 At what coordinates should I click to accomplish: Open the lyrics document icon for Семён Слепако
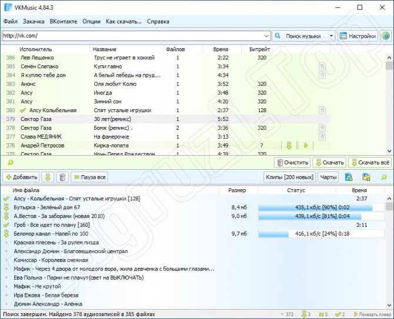click(322, 66)
